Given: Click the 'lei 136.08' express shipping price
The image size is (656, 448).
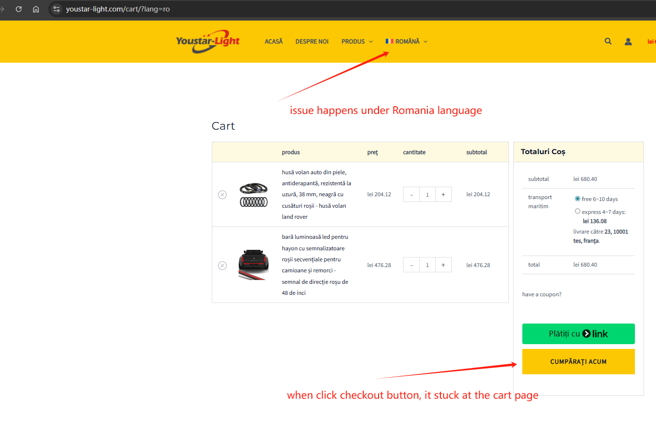Looking at the screenshot, I should click(x=595, y=221).
